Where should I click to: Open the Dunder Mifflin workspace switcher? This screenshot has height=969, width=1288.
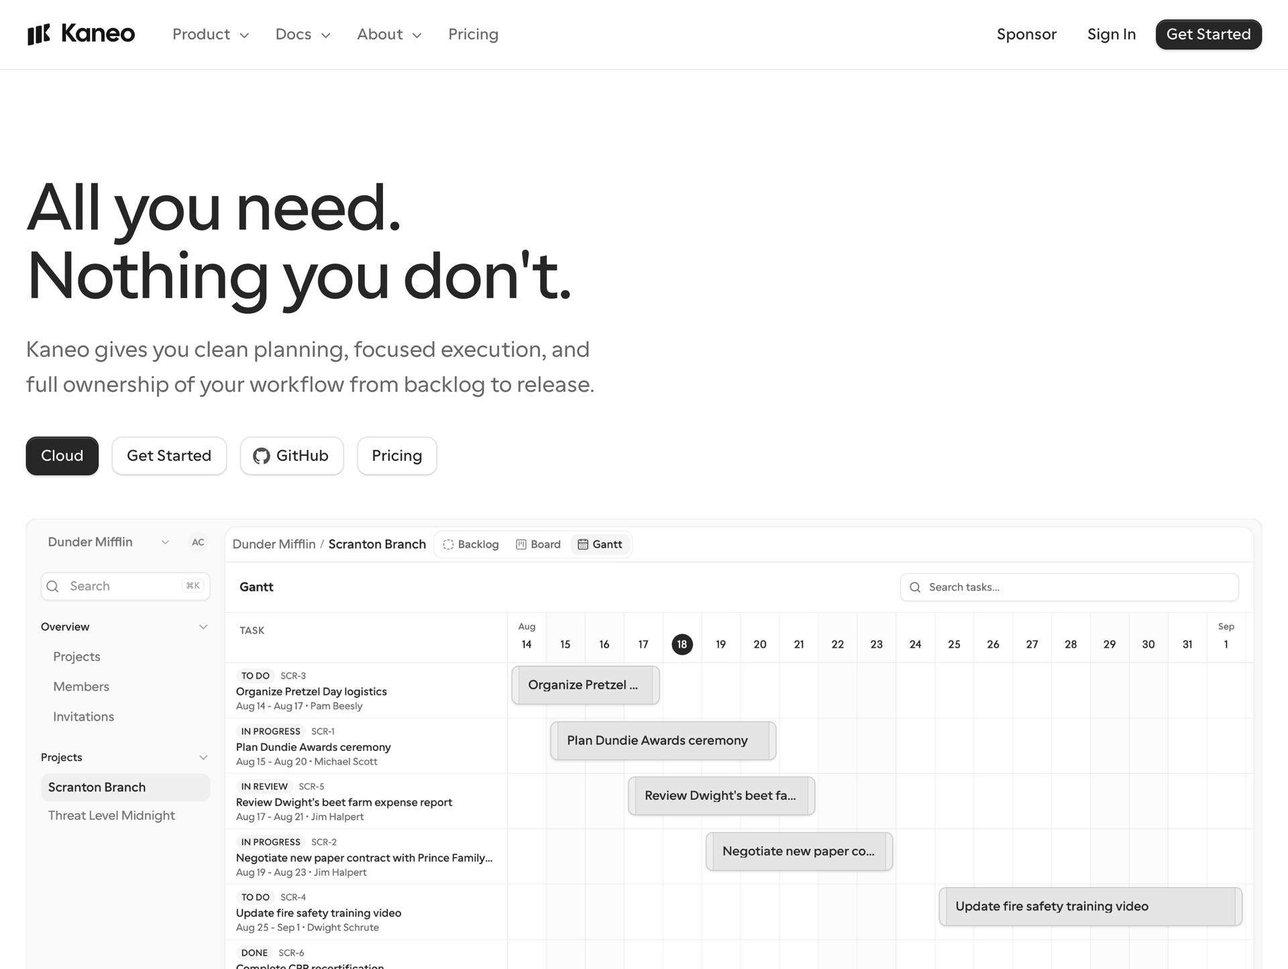[x=109, y=542]
